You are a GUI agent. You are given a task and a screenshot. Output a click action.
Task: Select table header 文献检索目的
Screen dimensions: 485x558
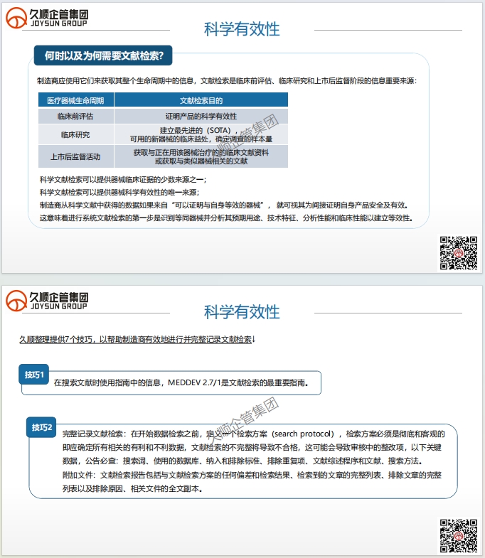pyautogui.click(x=201, y=100)
